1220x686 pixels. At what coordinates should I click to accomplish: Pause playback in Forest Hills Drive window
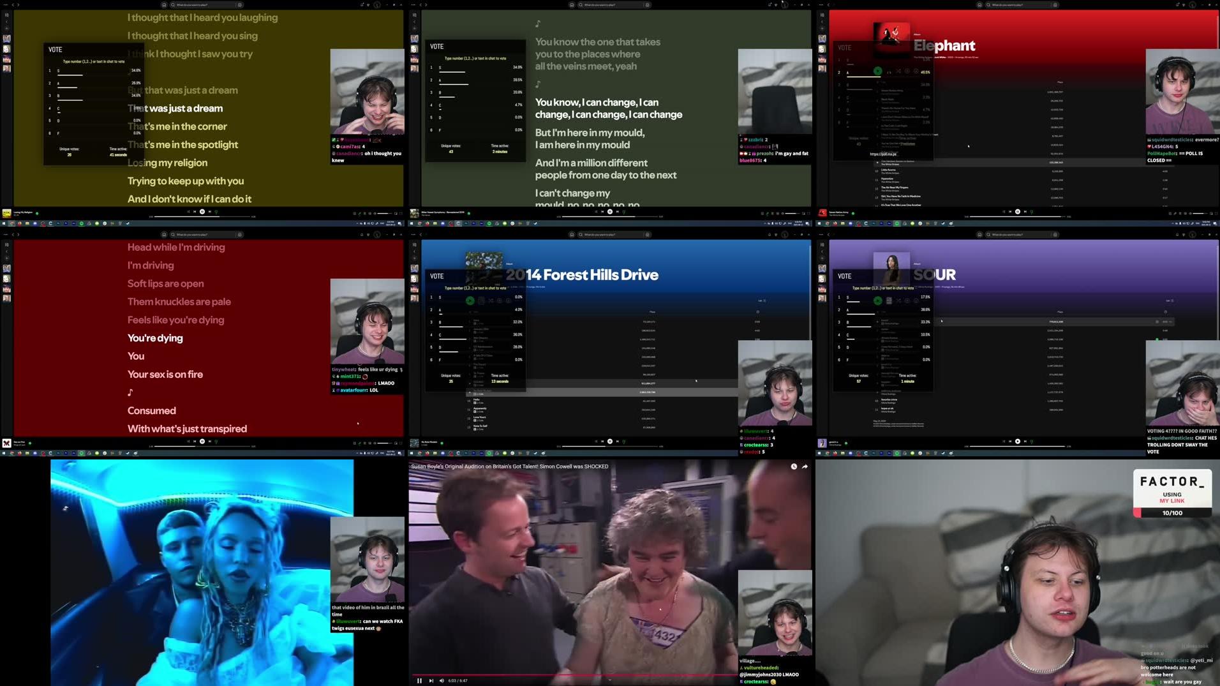pos(610,442)
